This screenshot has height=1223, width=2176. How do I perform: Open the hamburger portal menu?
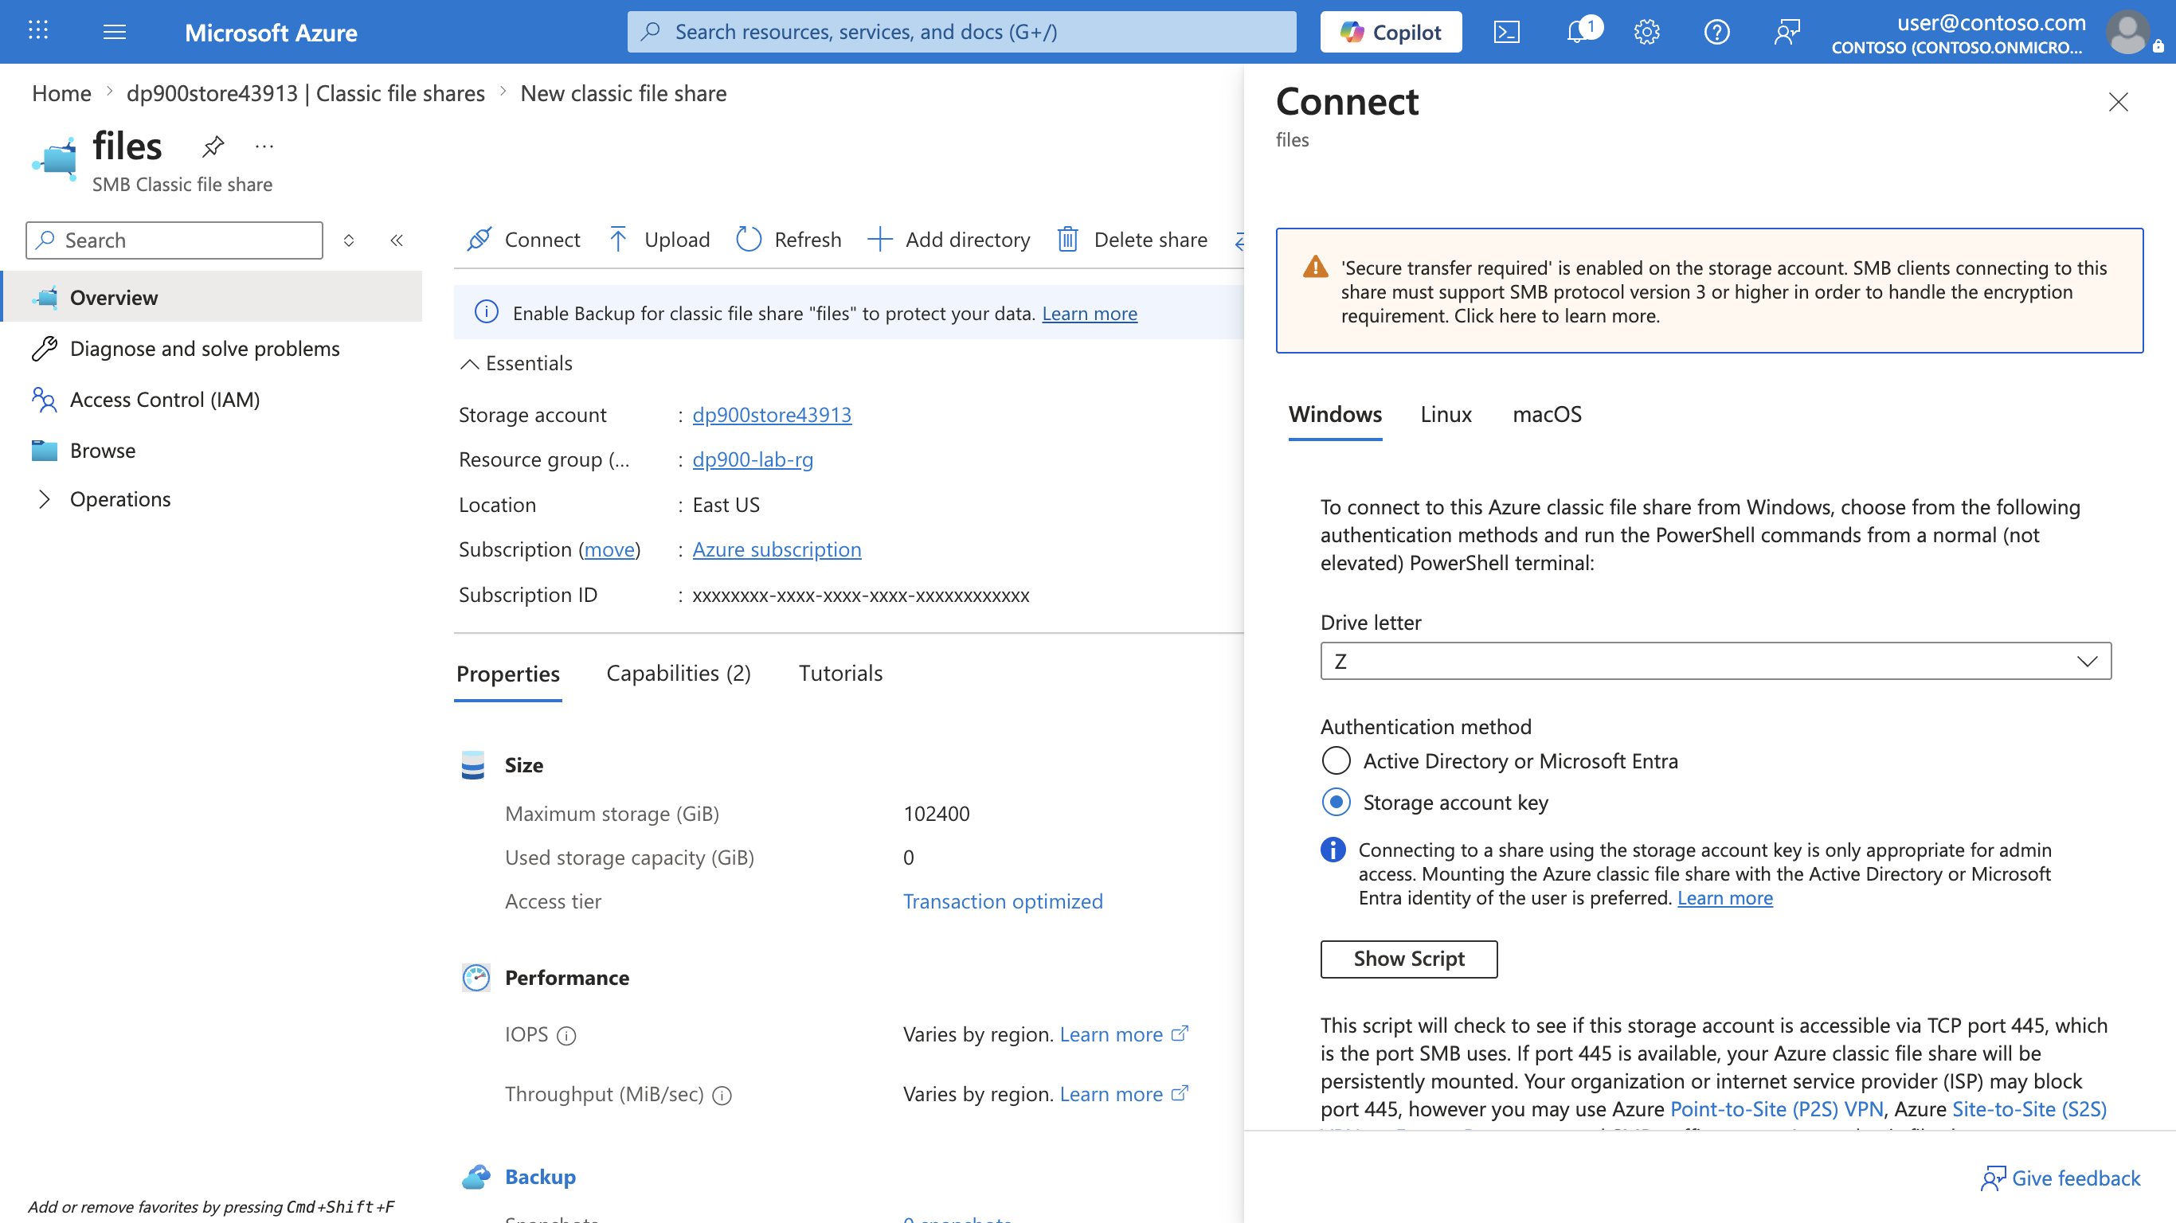click(114, 31)
